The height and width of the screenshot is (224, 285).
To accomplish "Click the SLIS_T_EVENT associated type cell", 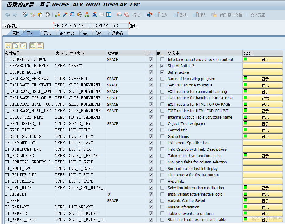I will (88, 213).
